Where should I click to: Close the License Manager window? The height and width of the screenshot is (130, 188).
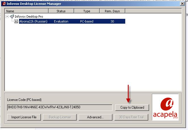pos(182,4)
